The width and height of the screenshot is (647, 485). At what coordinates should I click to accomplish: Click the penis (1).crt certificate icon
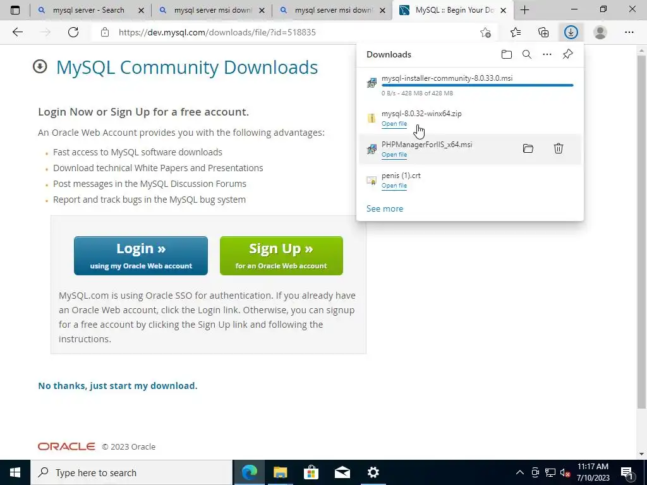372,180
